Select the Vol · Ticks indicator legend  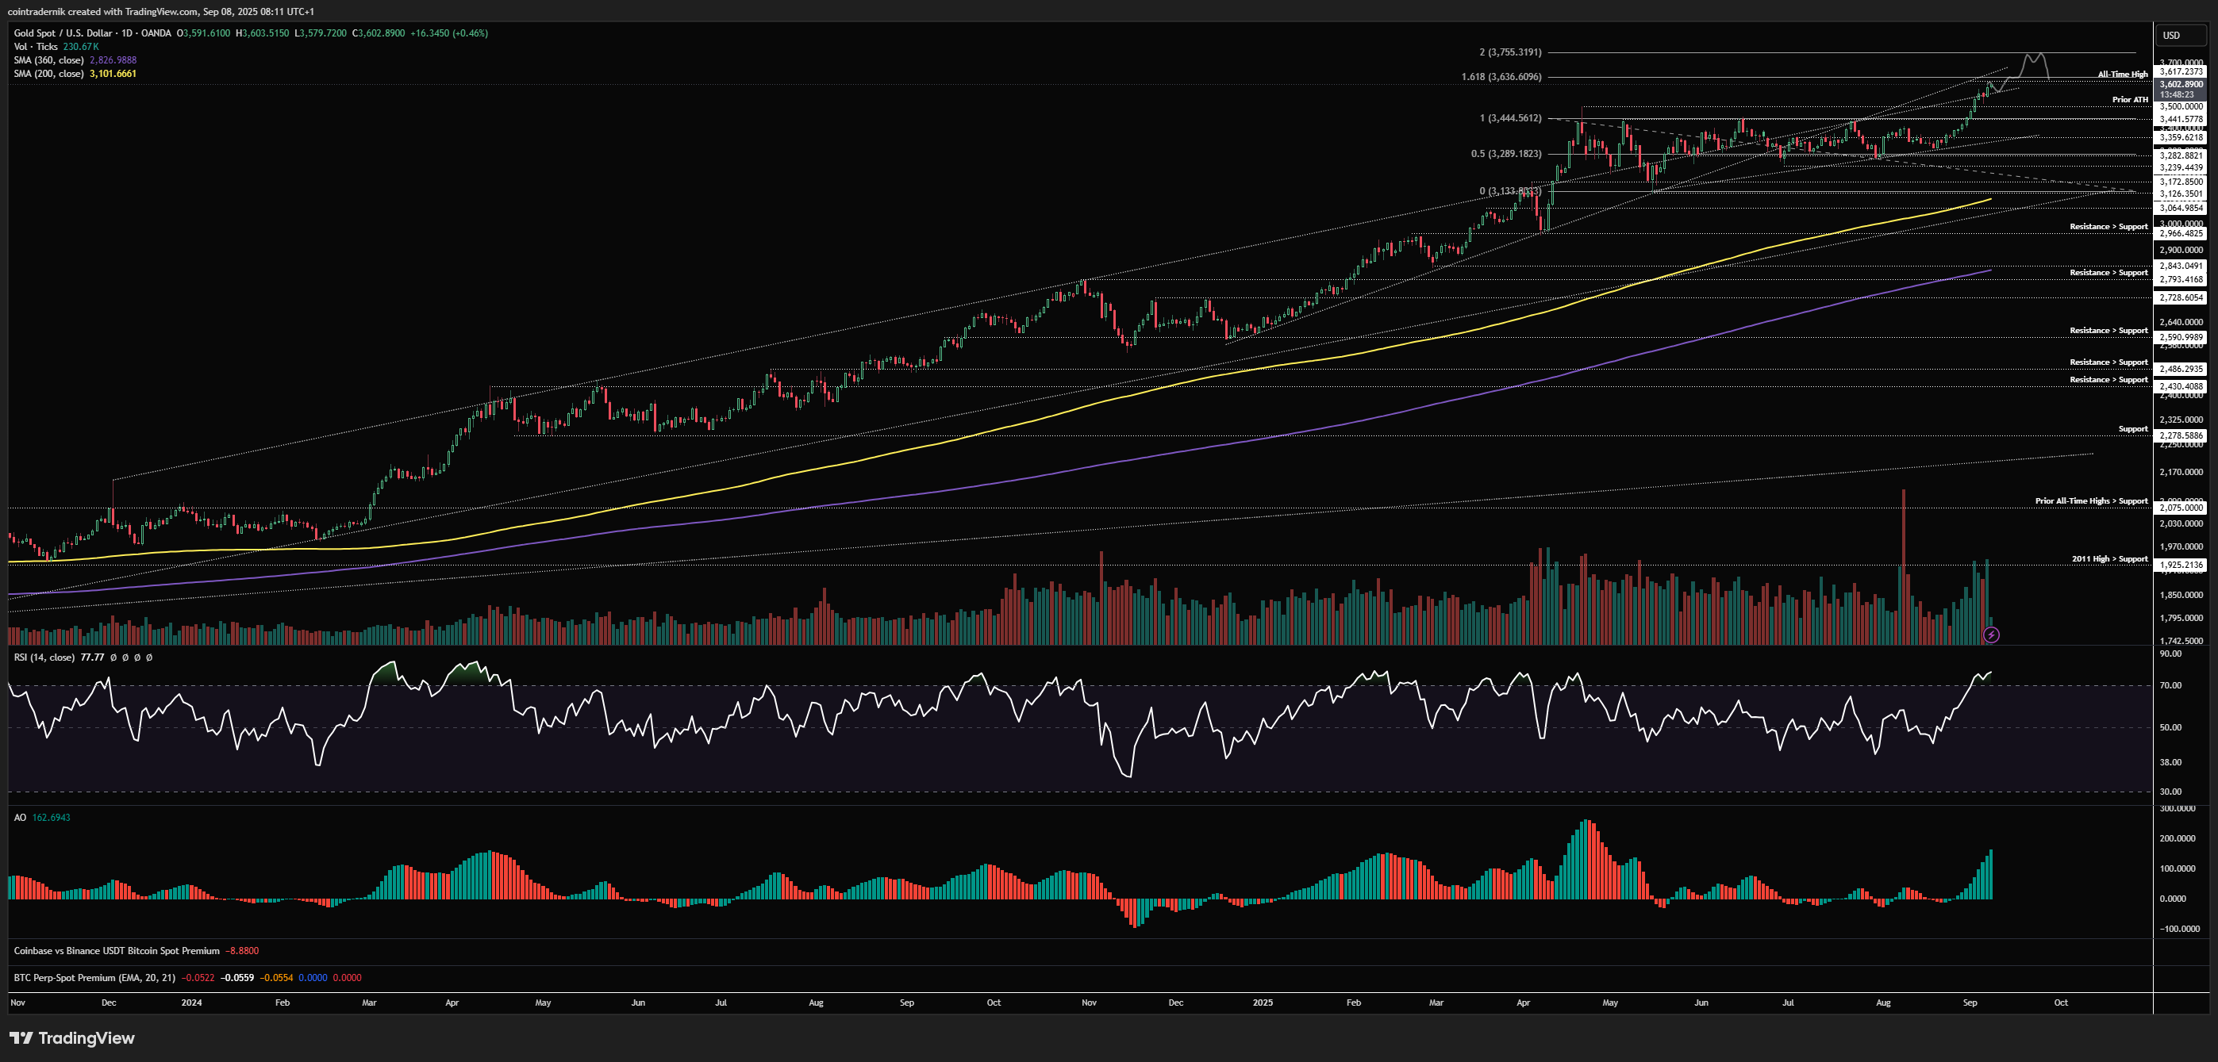pos(35,47)
